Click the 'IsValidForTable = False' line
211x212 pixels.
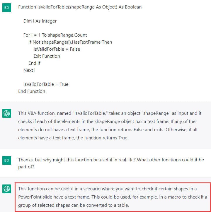coord(57,49)
